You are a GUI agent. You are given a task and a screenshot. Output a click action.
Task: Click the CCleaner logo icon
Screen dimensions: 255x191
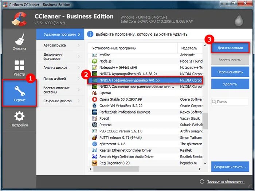pyautogui.click(x=19, y=19)
